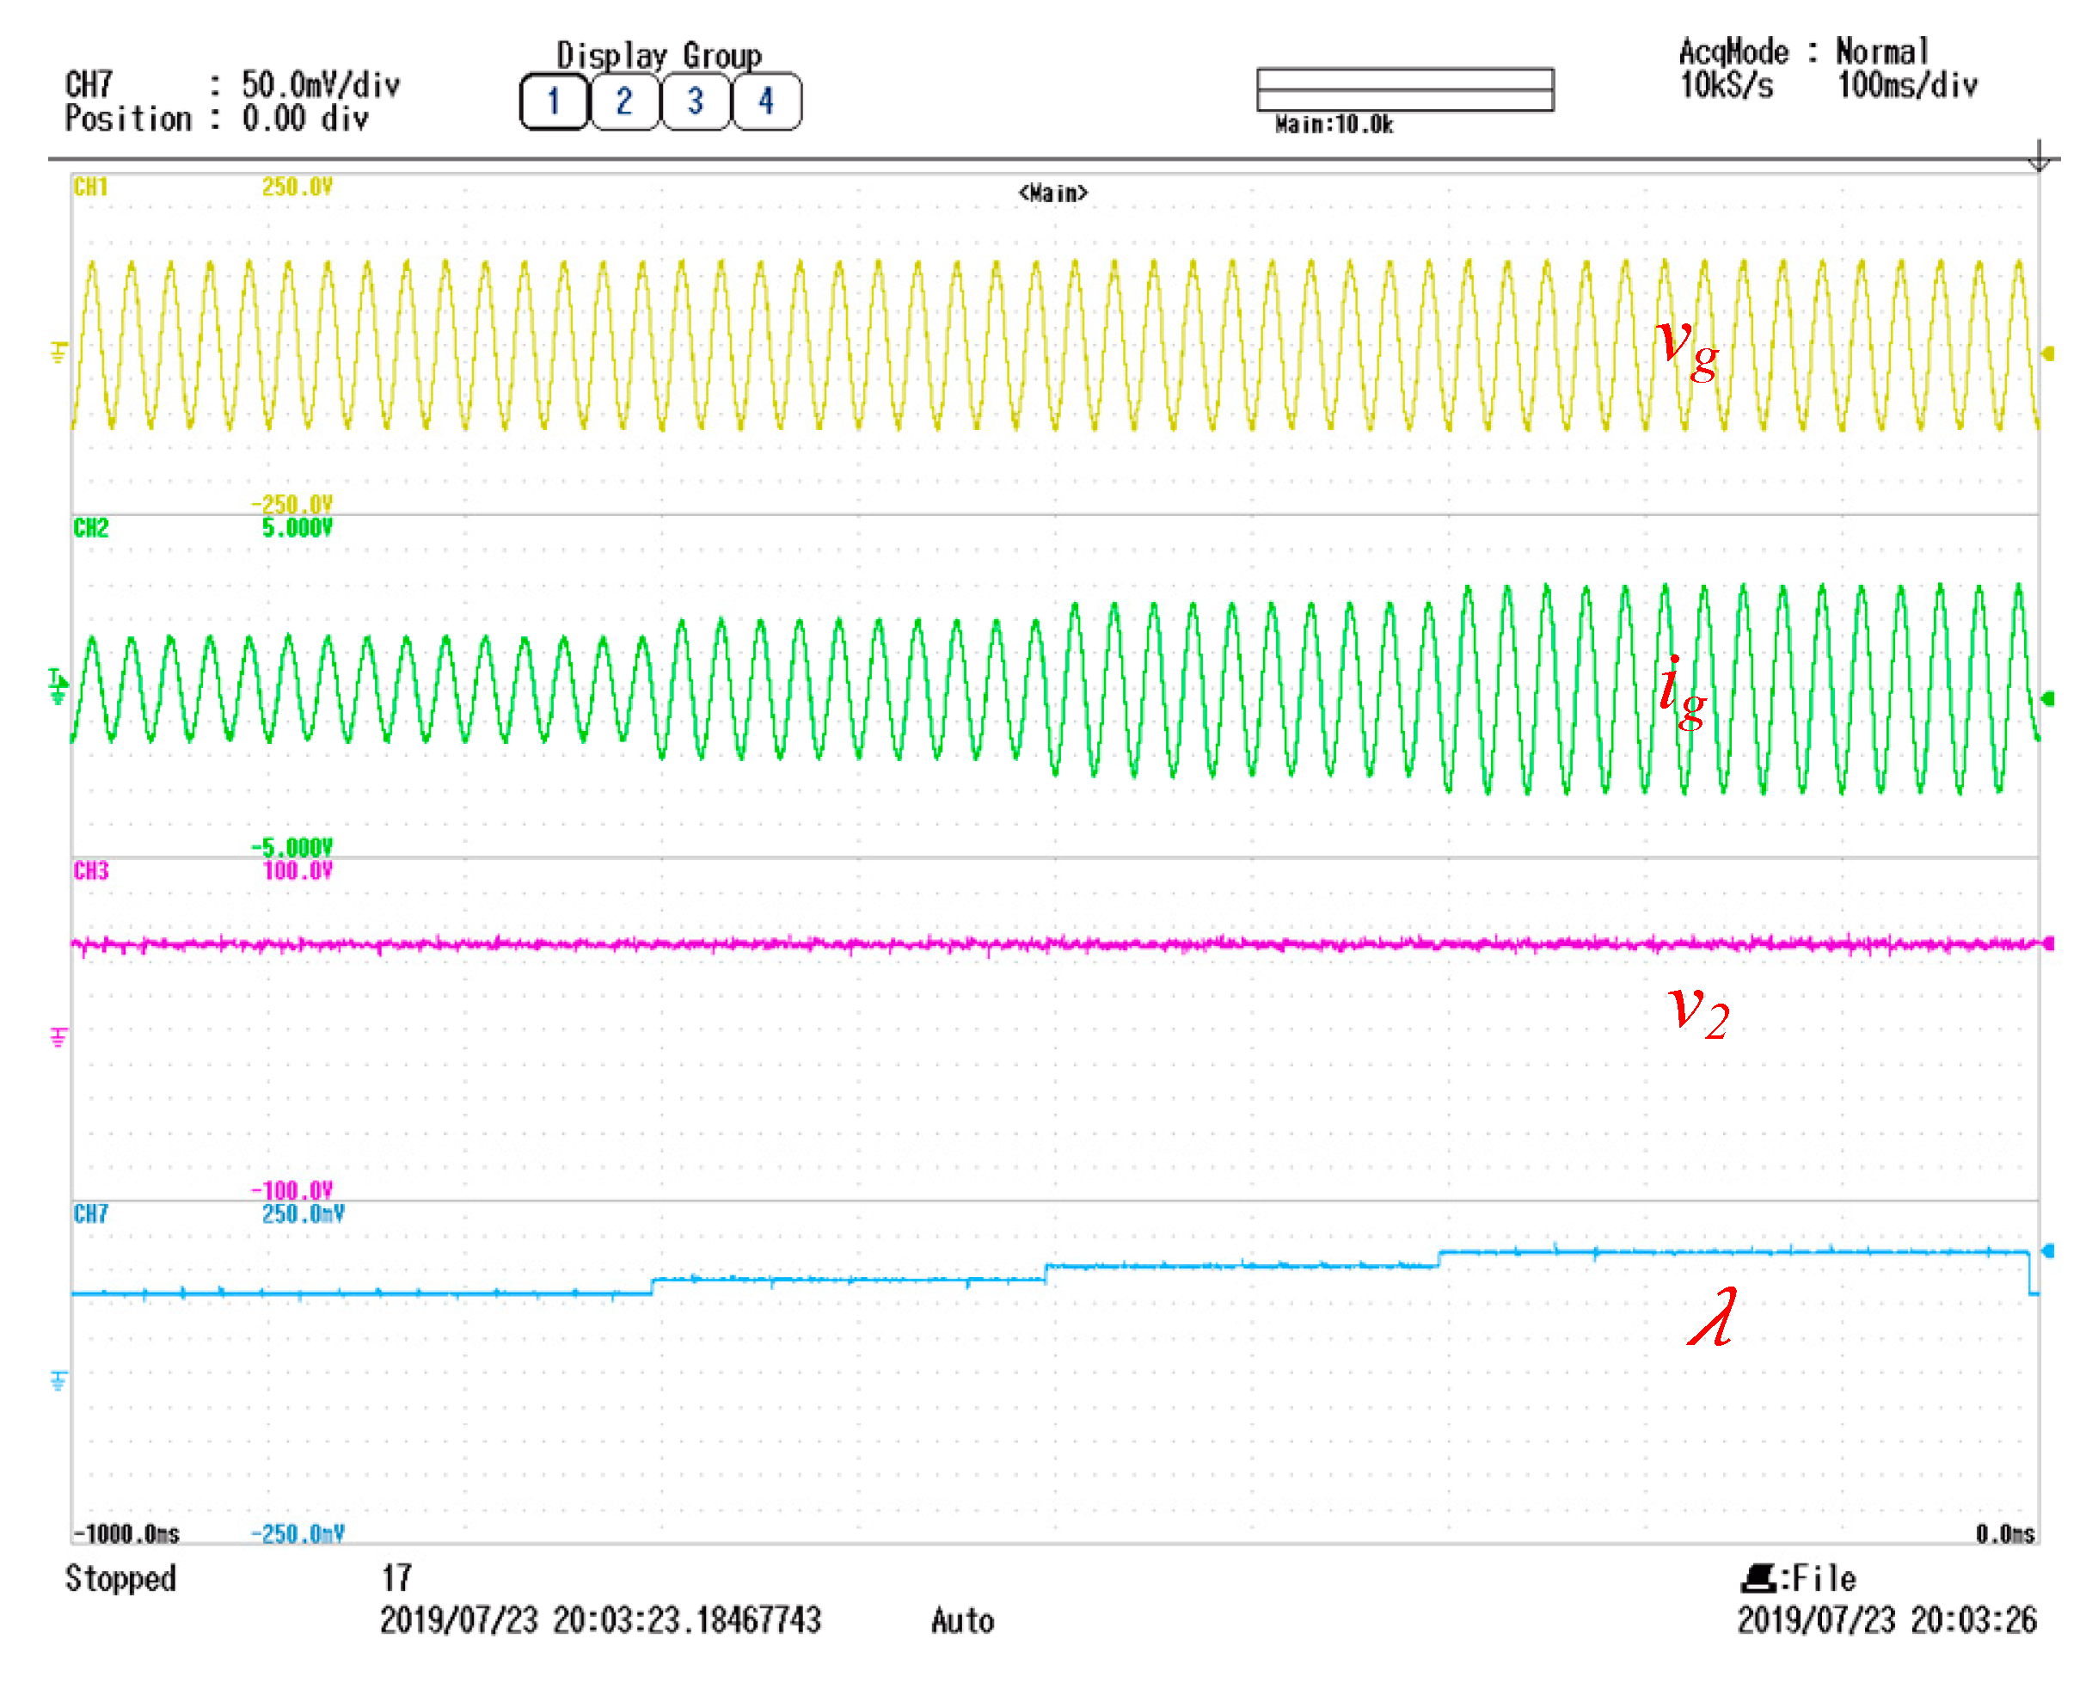Click the green CH2 right-edge level marker
This screenshot has height=1689, width=2092.
pyautogui.click(x=2048, y=698)
